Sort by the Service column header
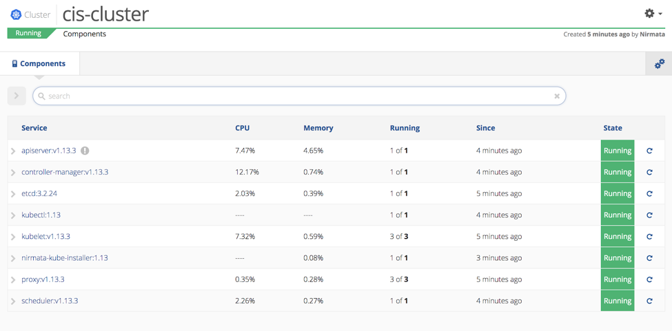The width and height of the screenshot is (672, 331). tap(34, 128)
